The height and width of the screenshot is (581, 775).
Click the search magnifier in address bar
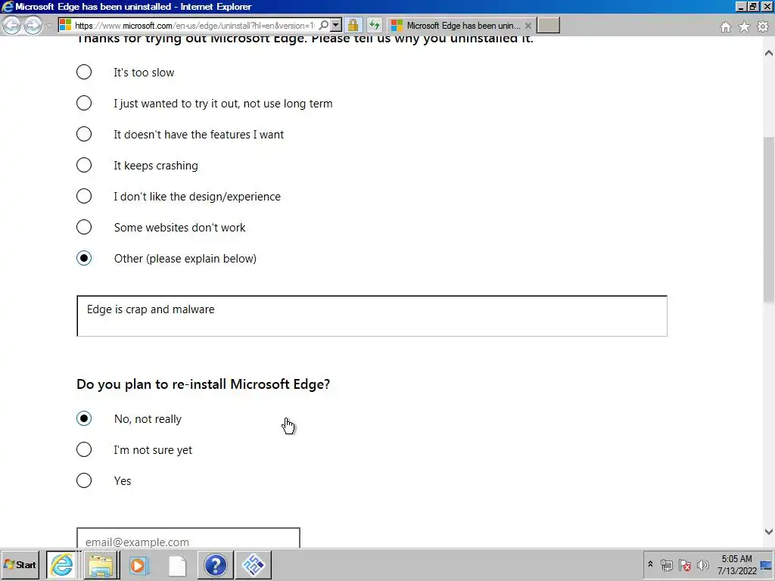[324, 25]
